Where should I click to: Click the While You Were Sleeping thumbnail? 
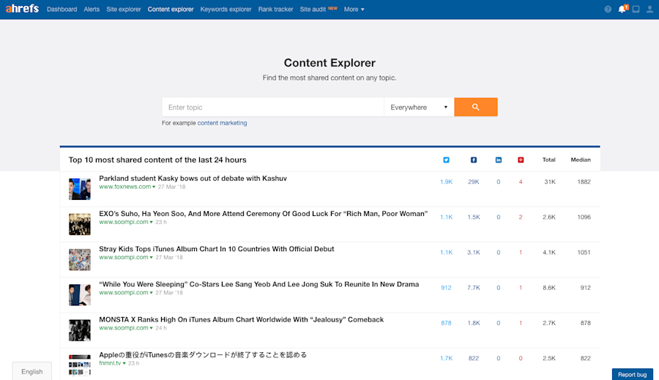80,294
